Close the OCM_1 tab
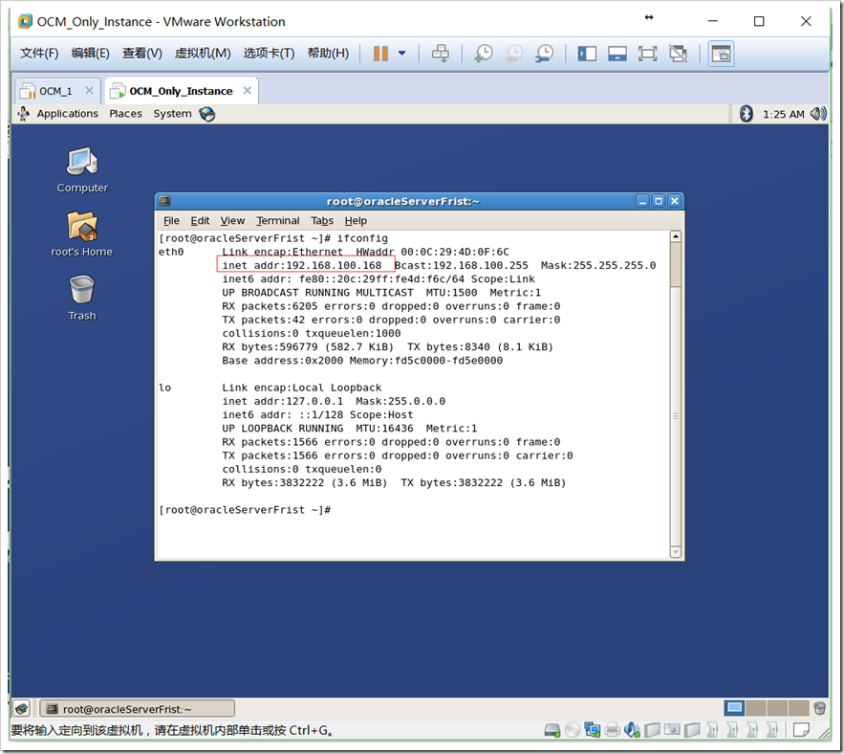 (x=89, y=91)
